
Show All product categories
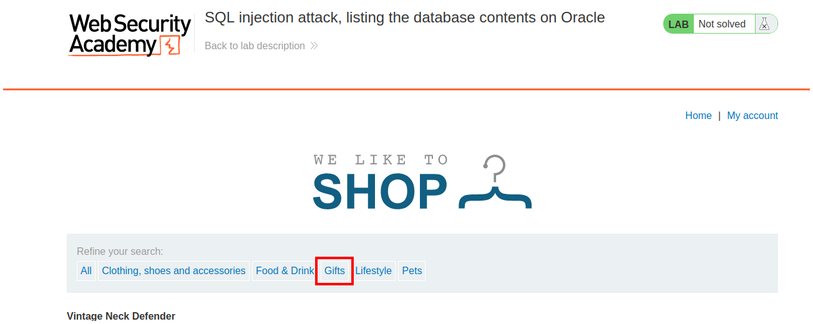[x=86, y=271]
